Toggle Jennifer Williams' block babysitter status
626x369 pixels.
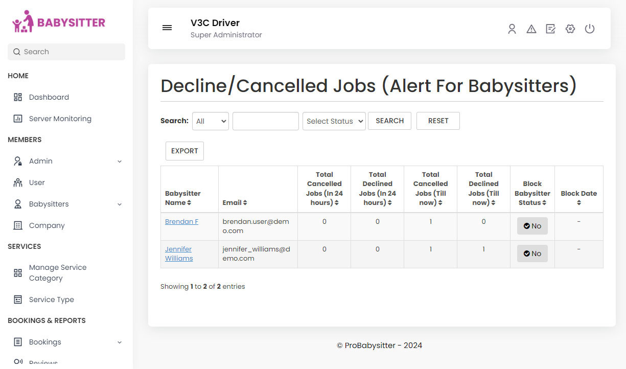(532, 253)
